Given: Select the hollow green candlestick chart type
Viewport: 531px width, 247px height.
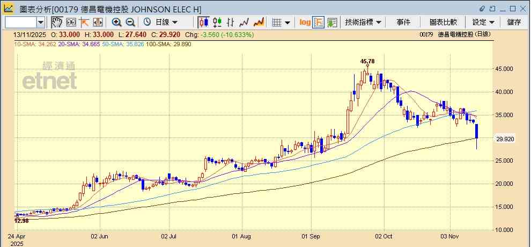Looking at the screenshot, I should tap(217, 22).
